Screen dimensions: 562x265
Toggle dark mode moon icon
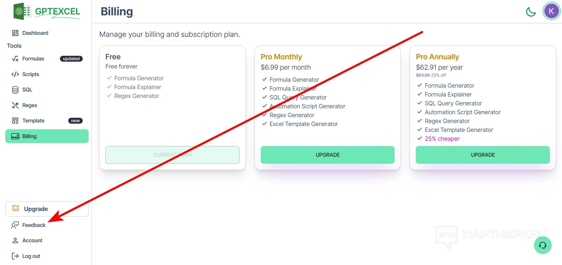531,12
